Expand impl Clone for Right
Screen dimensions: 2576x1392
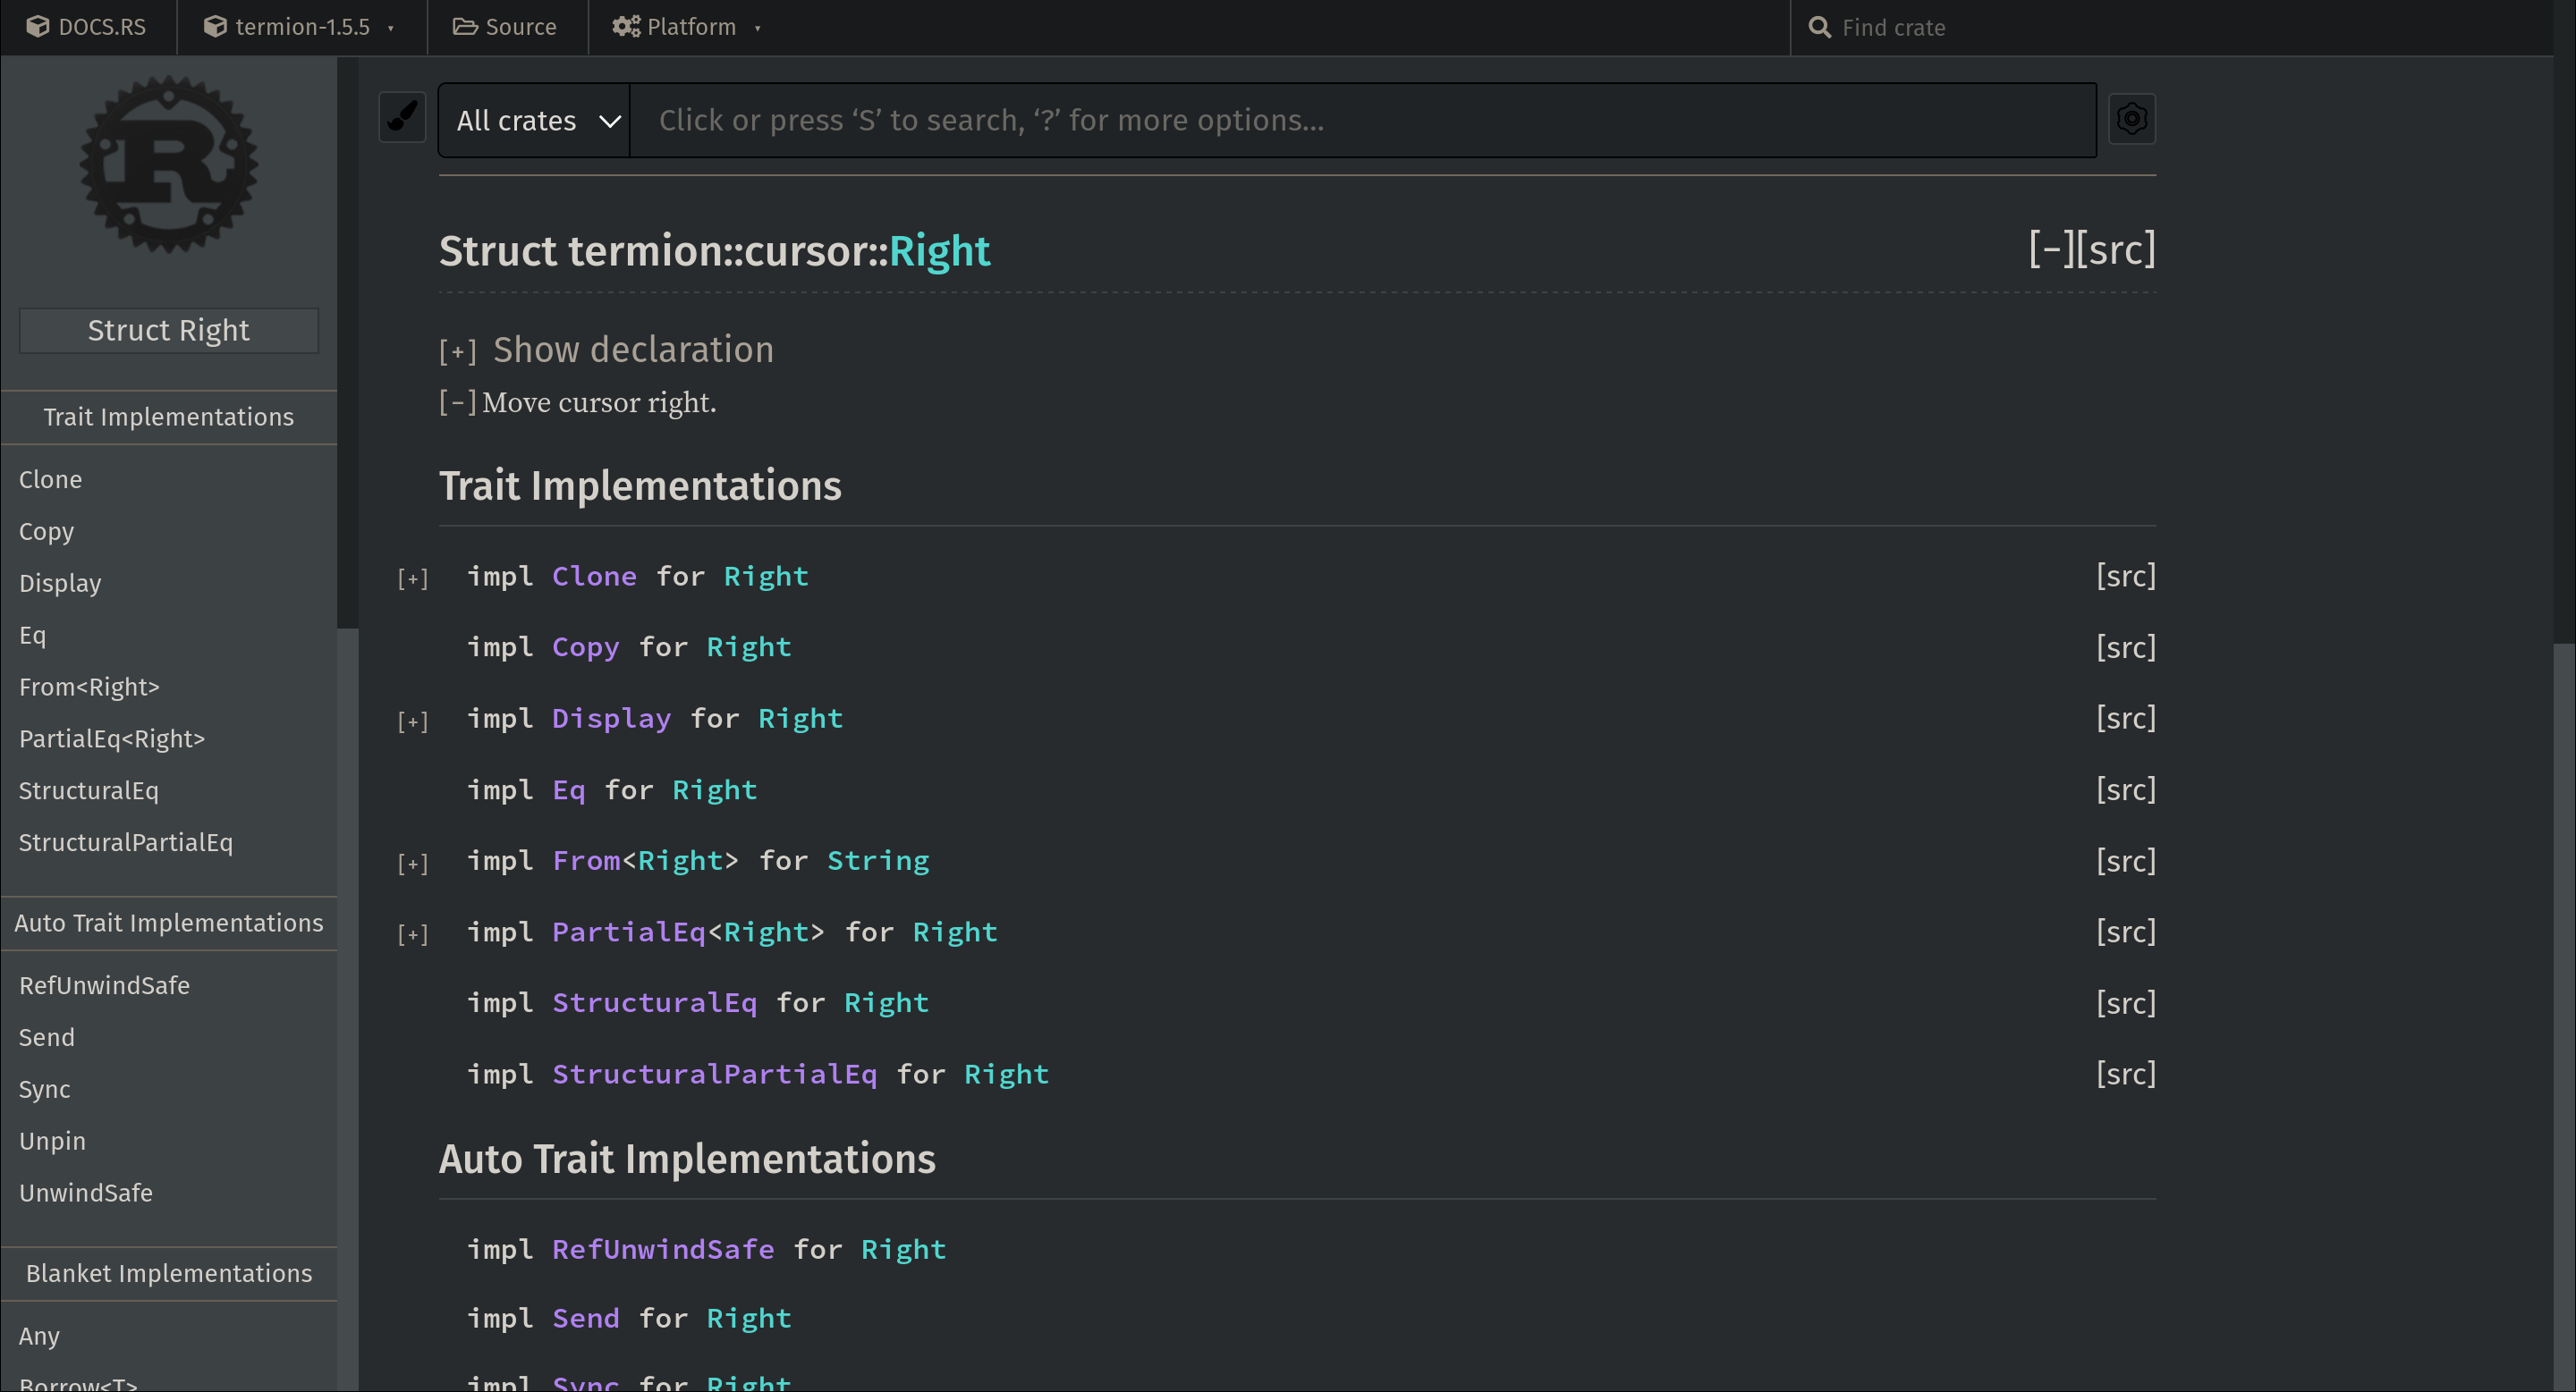tap(412, 578)
